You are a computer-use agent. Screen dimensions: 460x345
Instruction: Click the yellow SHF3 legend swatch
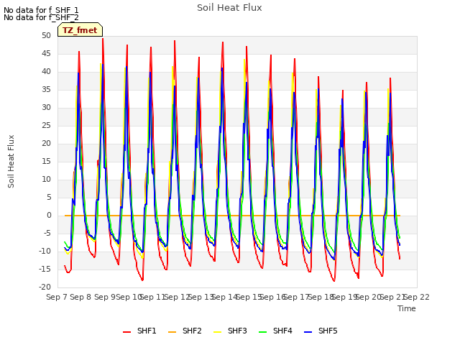coord(217,332)
